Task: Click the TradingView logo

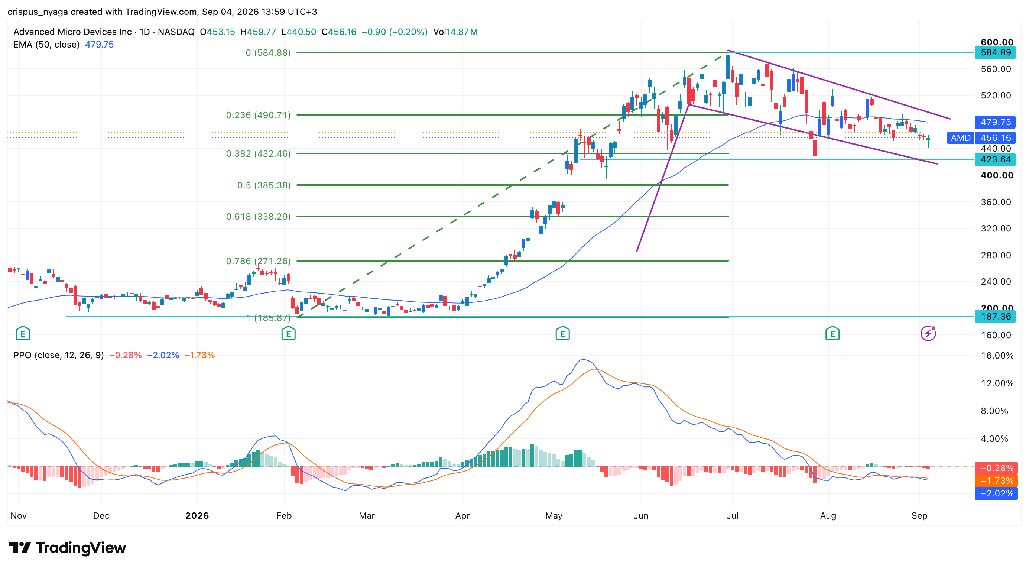Action: click(x=67, y=547)
